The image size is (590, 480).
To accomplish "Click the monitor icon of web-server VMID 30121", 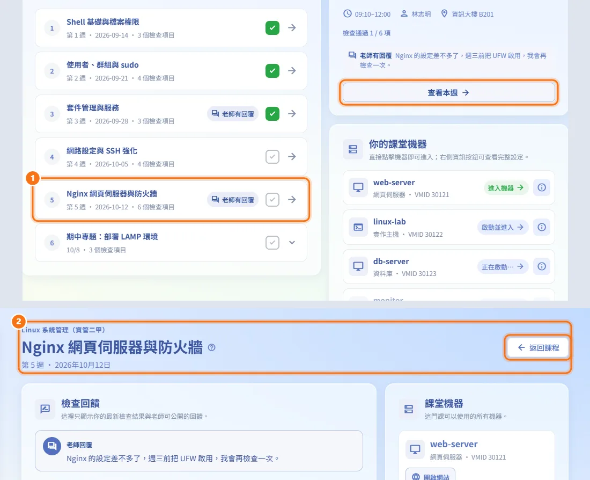I will [x=358, y=187].
